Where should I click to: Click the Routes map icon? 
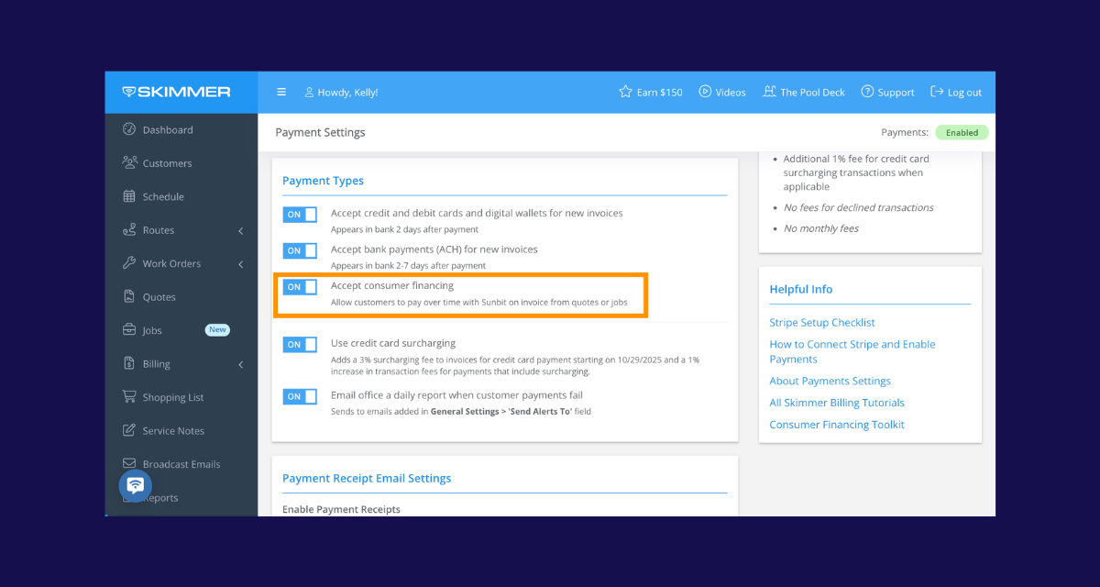[129, 229]
